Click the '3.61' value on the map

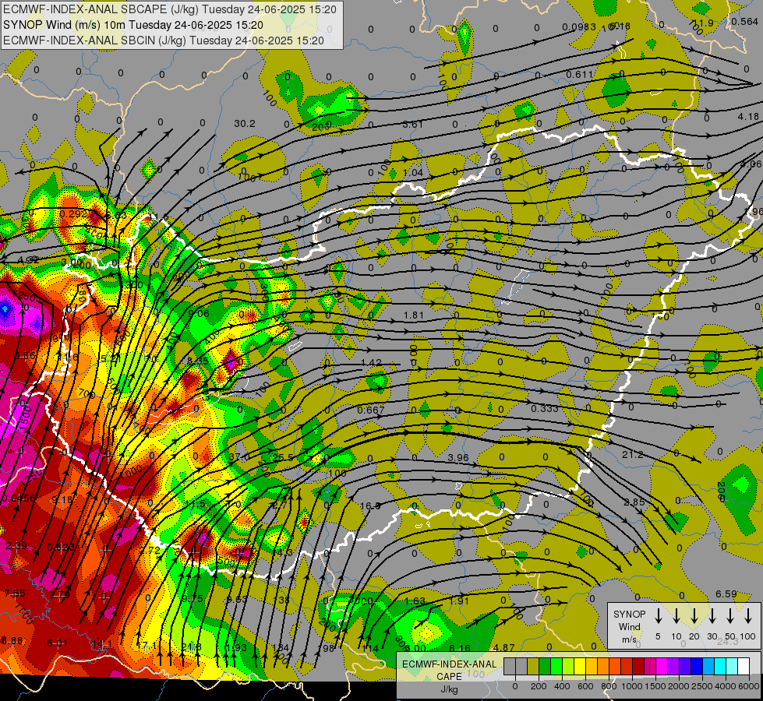[x=412, y=125]
